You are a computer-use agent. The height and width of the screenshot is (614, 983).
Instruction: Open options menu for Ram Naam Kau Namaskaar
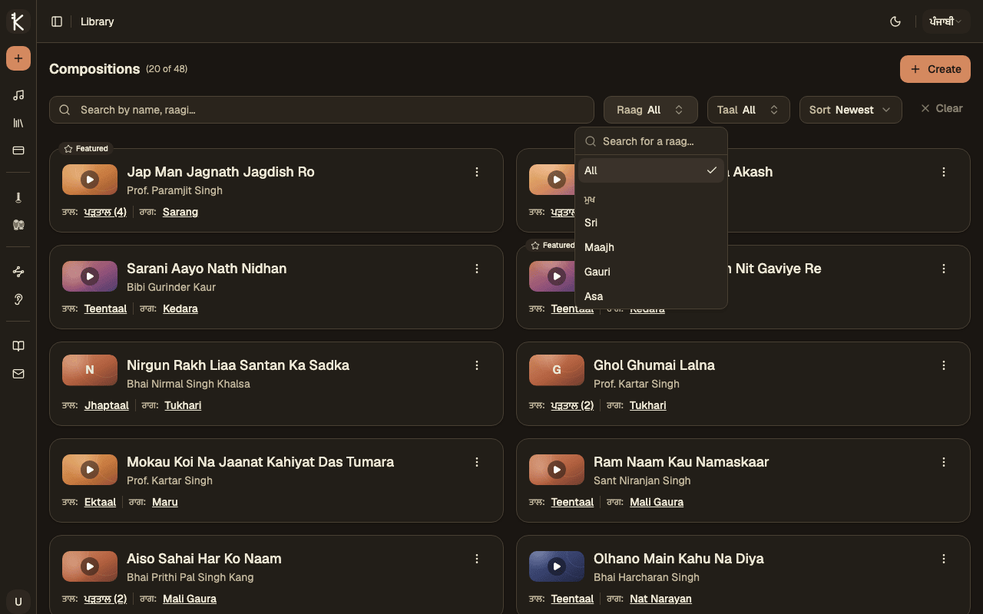(x=944, y=462)
